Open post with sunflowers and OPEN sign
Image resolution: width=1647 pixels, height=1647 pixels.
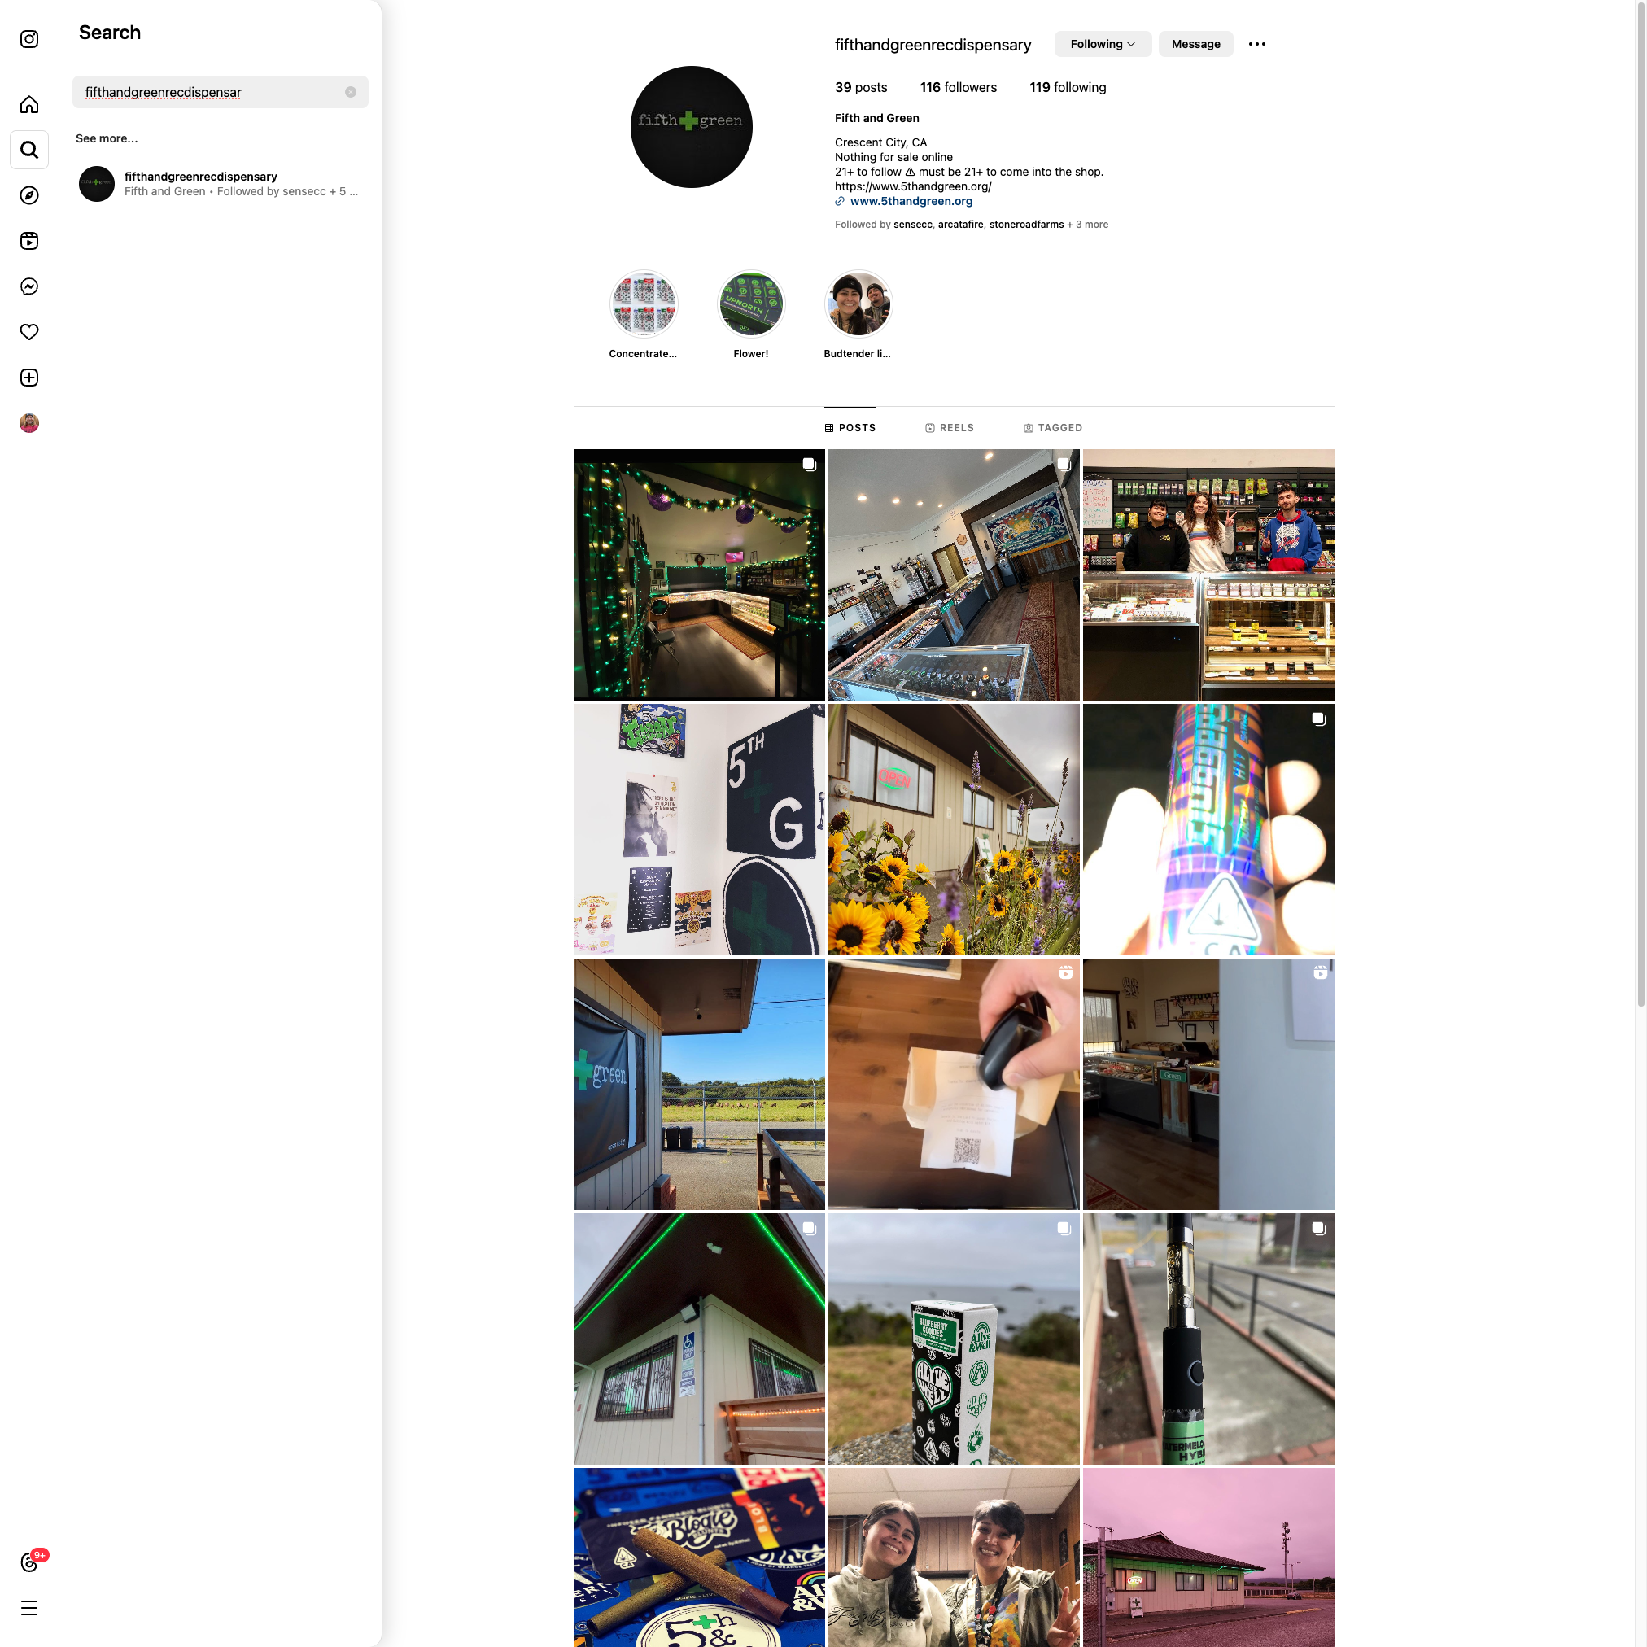tap(954, 829)
